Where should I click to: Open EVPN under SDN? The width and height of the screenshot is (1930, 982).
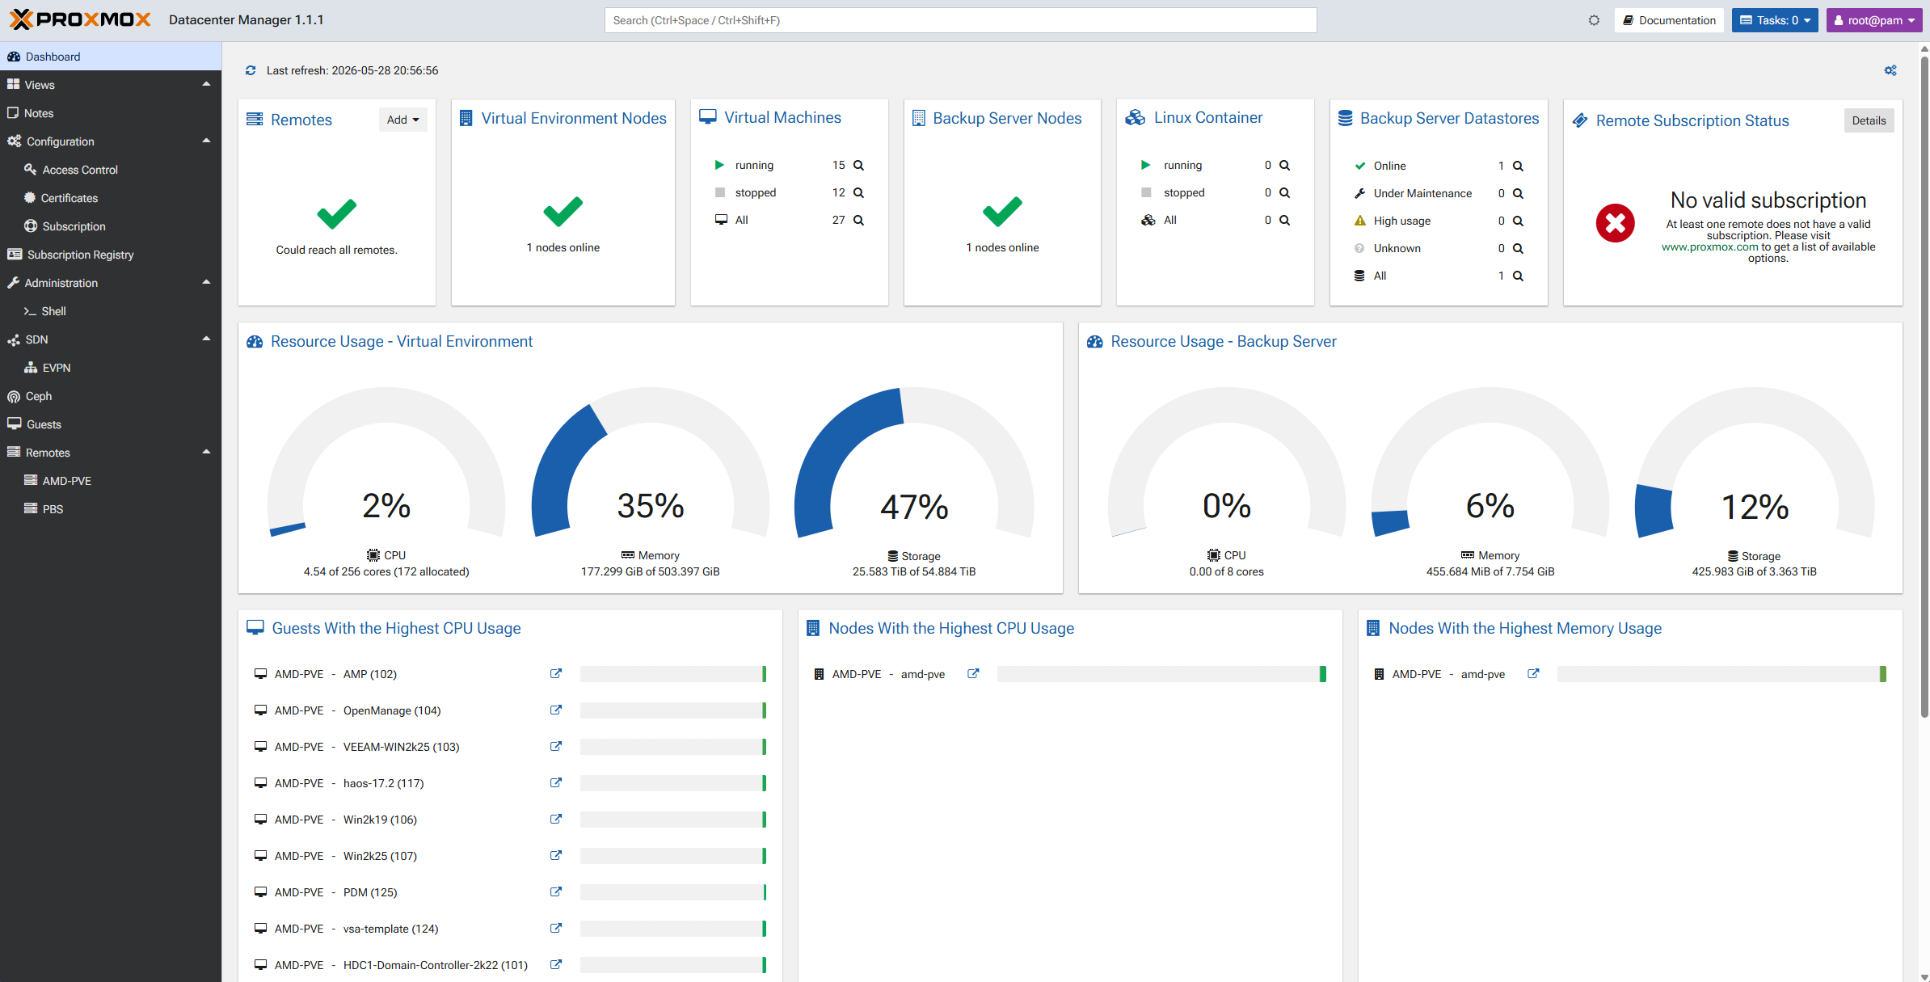point(111,368)
